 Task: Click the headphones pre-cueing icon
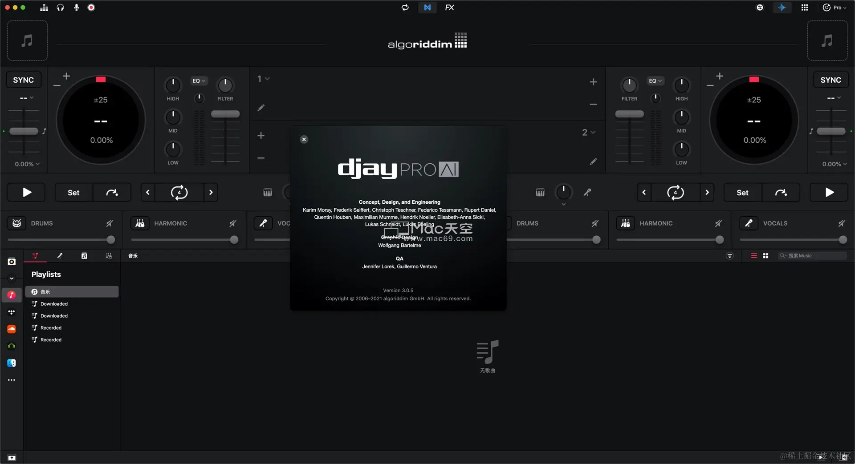pyautogui.click(x=60, y=8)
